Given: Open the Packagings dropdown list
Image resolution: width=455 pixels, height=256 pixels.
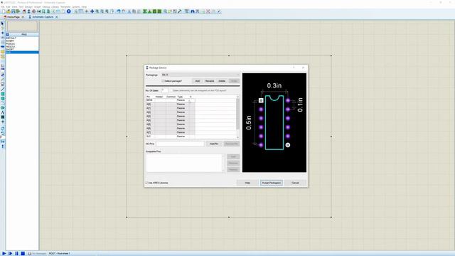Looking at the screenshot, I should (200, 75).
